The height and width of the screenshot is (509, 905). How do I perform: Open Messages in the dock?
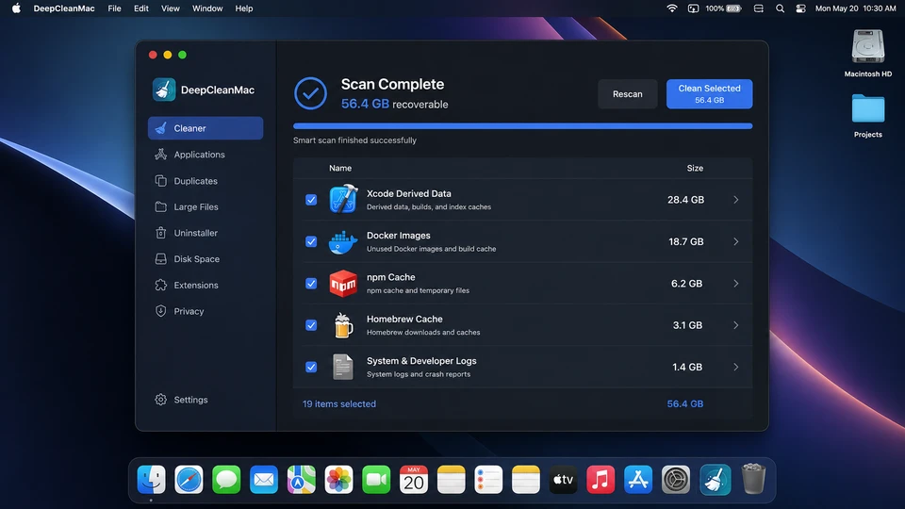point(226,479)
